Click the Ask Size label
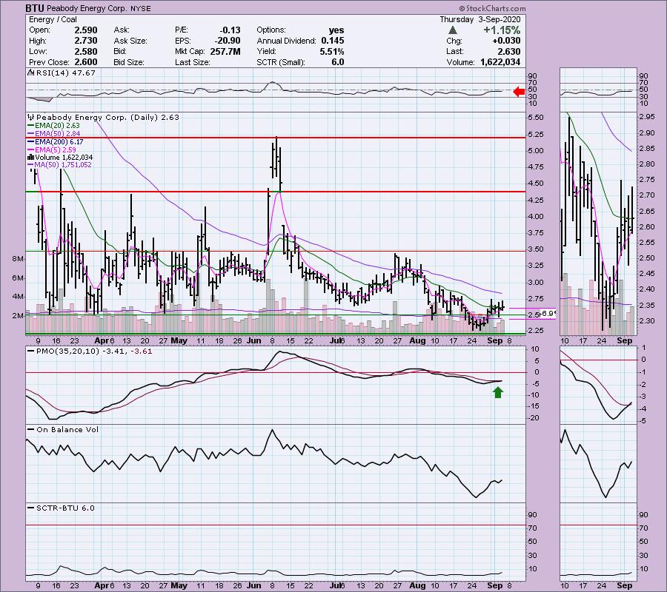667x592 pixels. pos(130,41)
